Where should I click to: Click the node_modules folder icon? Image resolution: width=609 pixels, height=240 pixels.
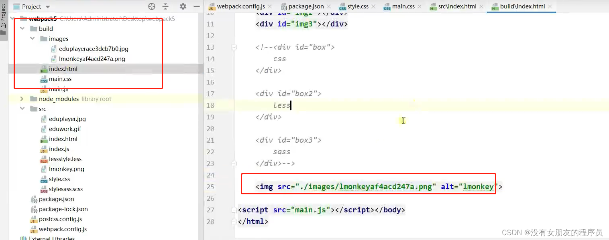tap(33, 99)
